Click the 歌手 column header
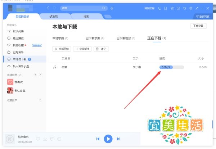Image resolution: width=216 pixels, height=149 pixels. click(x=135, y=59)
